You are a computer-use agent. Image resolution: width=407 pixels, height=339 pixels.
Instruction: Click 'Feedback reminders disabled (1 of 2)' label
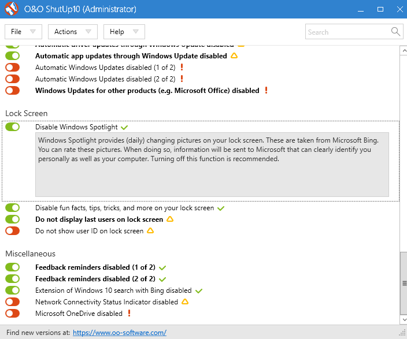pos(95,267)
